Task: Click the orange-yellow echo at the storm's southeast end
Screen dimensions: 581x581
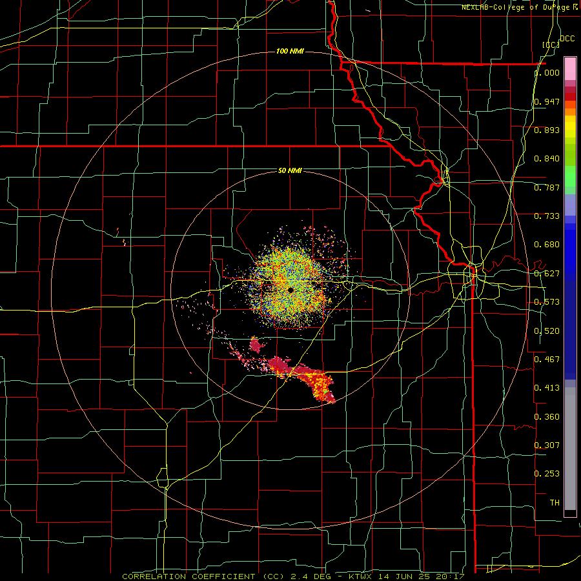Action: pyautogui.click(x=322, y=385)
